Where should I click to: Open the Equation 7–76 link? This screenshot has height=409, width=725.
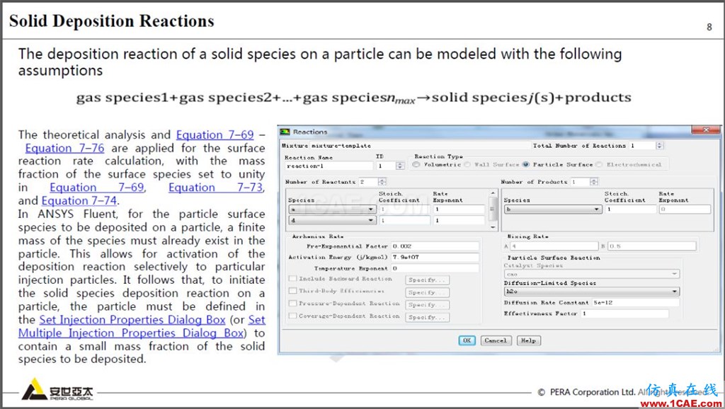pyautogui.click(x=64, y=148)
